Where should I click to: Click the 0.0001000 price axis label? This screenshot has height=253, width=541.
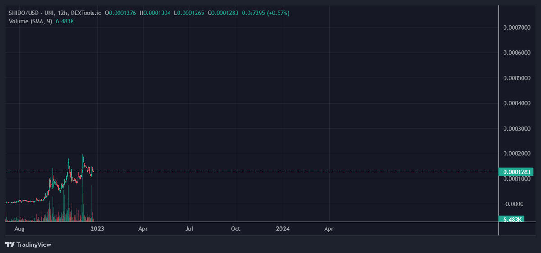pos(517,179)
